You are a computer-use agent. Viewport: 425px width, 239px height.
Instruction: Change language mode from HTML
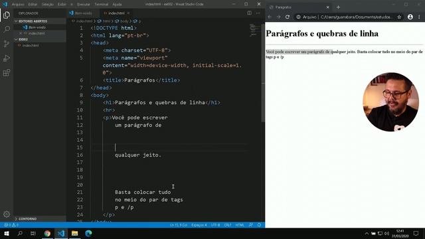click(240, 225)
